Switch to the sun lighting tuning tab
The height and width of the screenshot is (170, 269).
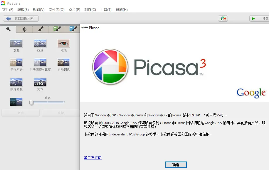click(x=24, y=29)
